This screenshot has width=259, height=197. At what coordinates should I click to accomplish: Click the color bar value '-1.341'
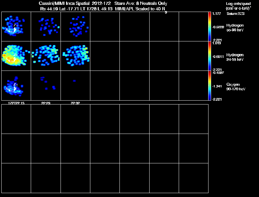point(217,86)
